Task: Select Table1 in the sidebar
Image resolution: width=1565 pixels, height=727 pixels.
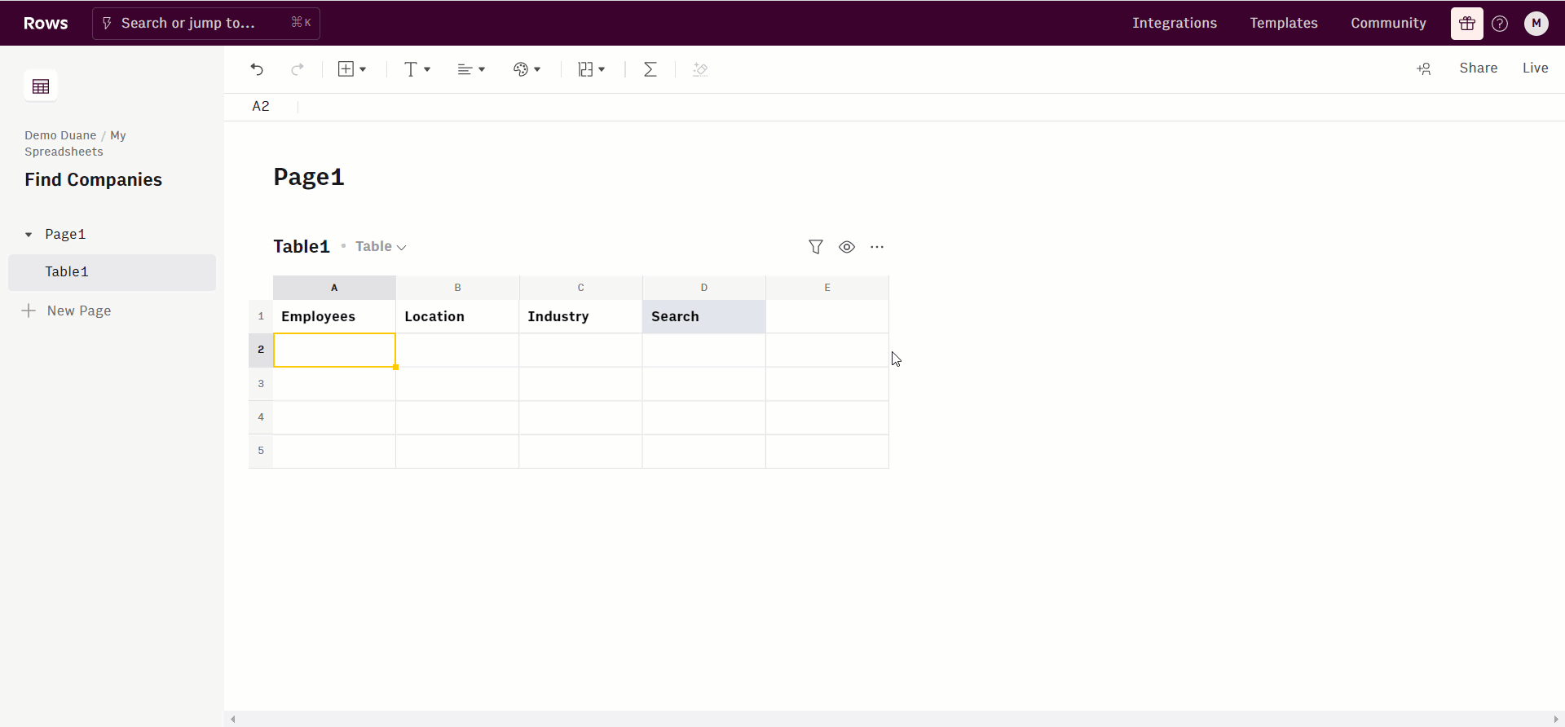Action: pos(112,272)
